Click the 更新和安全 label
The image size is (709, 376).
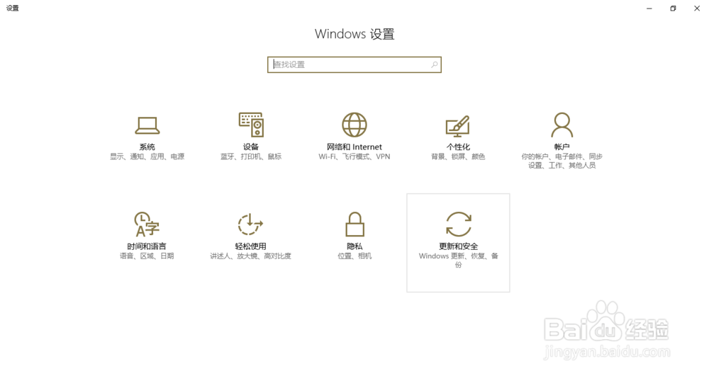(x=458, y=246)
